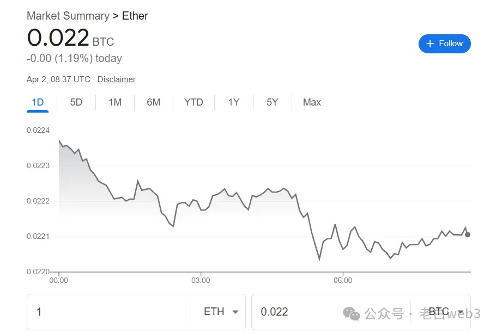
Task: Click the WeChat icon in the watermark
Action: [350, 313]
